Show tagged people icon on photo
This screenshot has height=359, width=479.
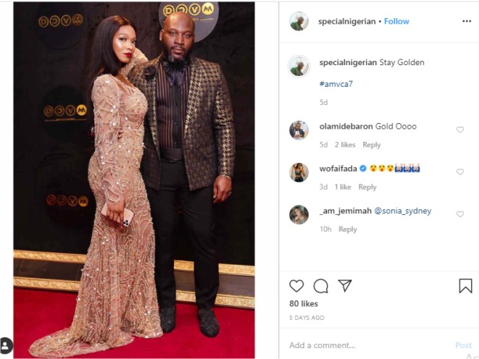click(x=6, y=345)
